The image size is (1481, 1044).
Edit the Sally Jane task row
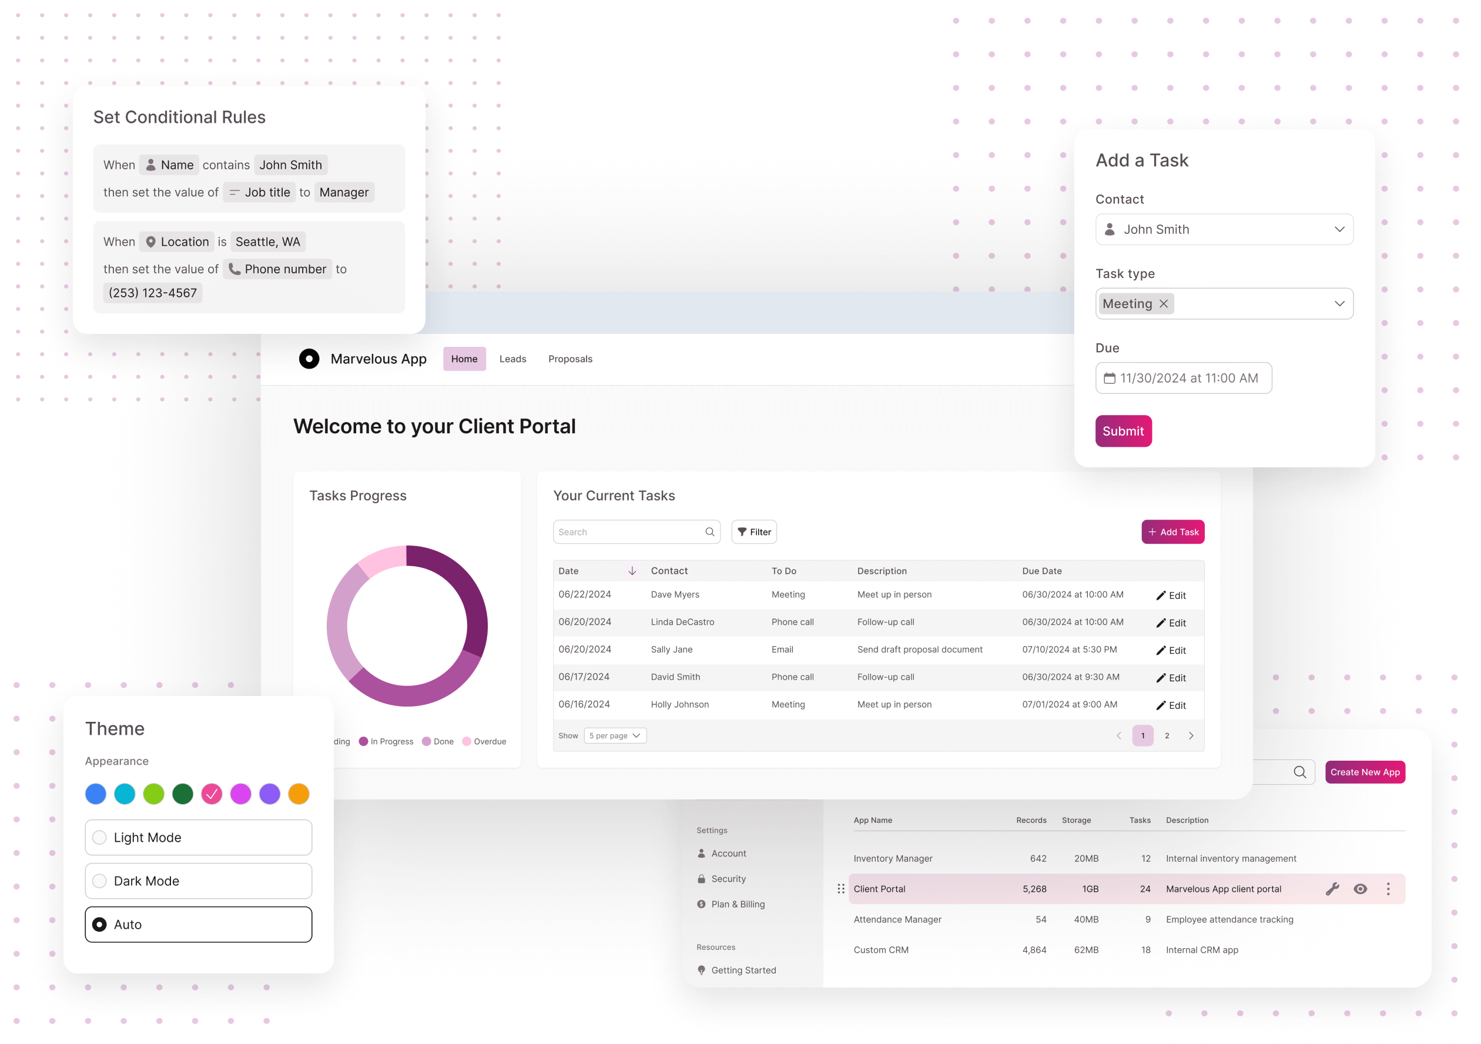pos(1171,650)
